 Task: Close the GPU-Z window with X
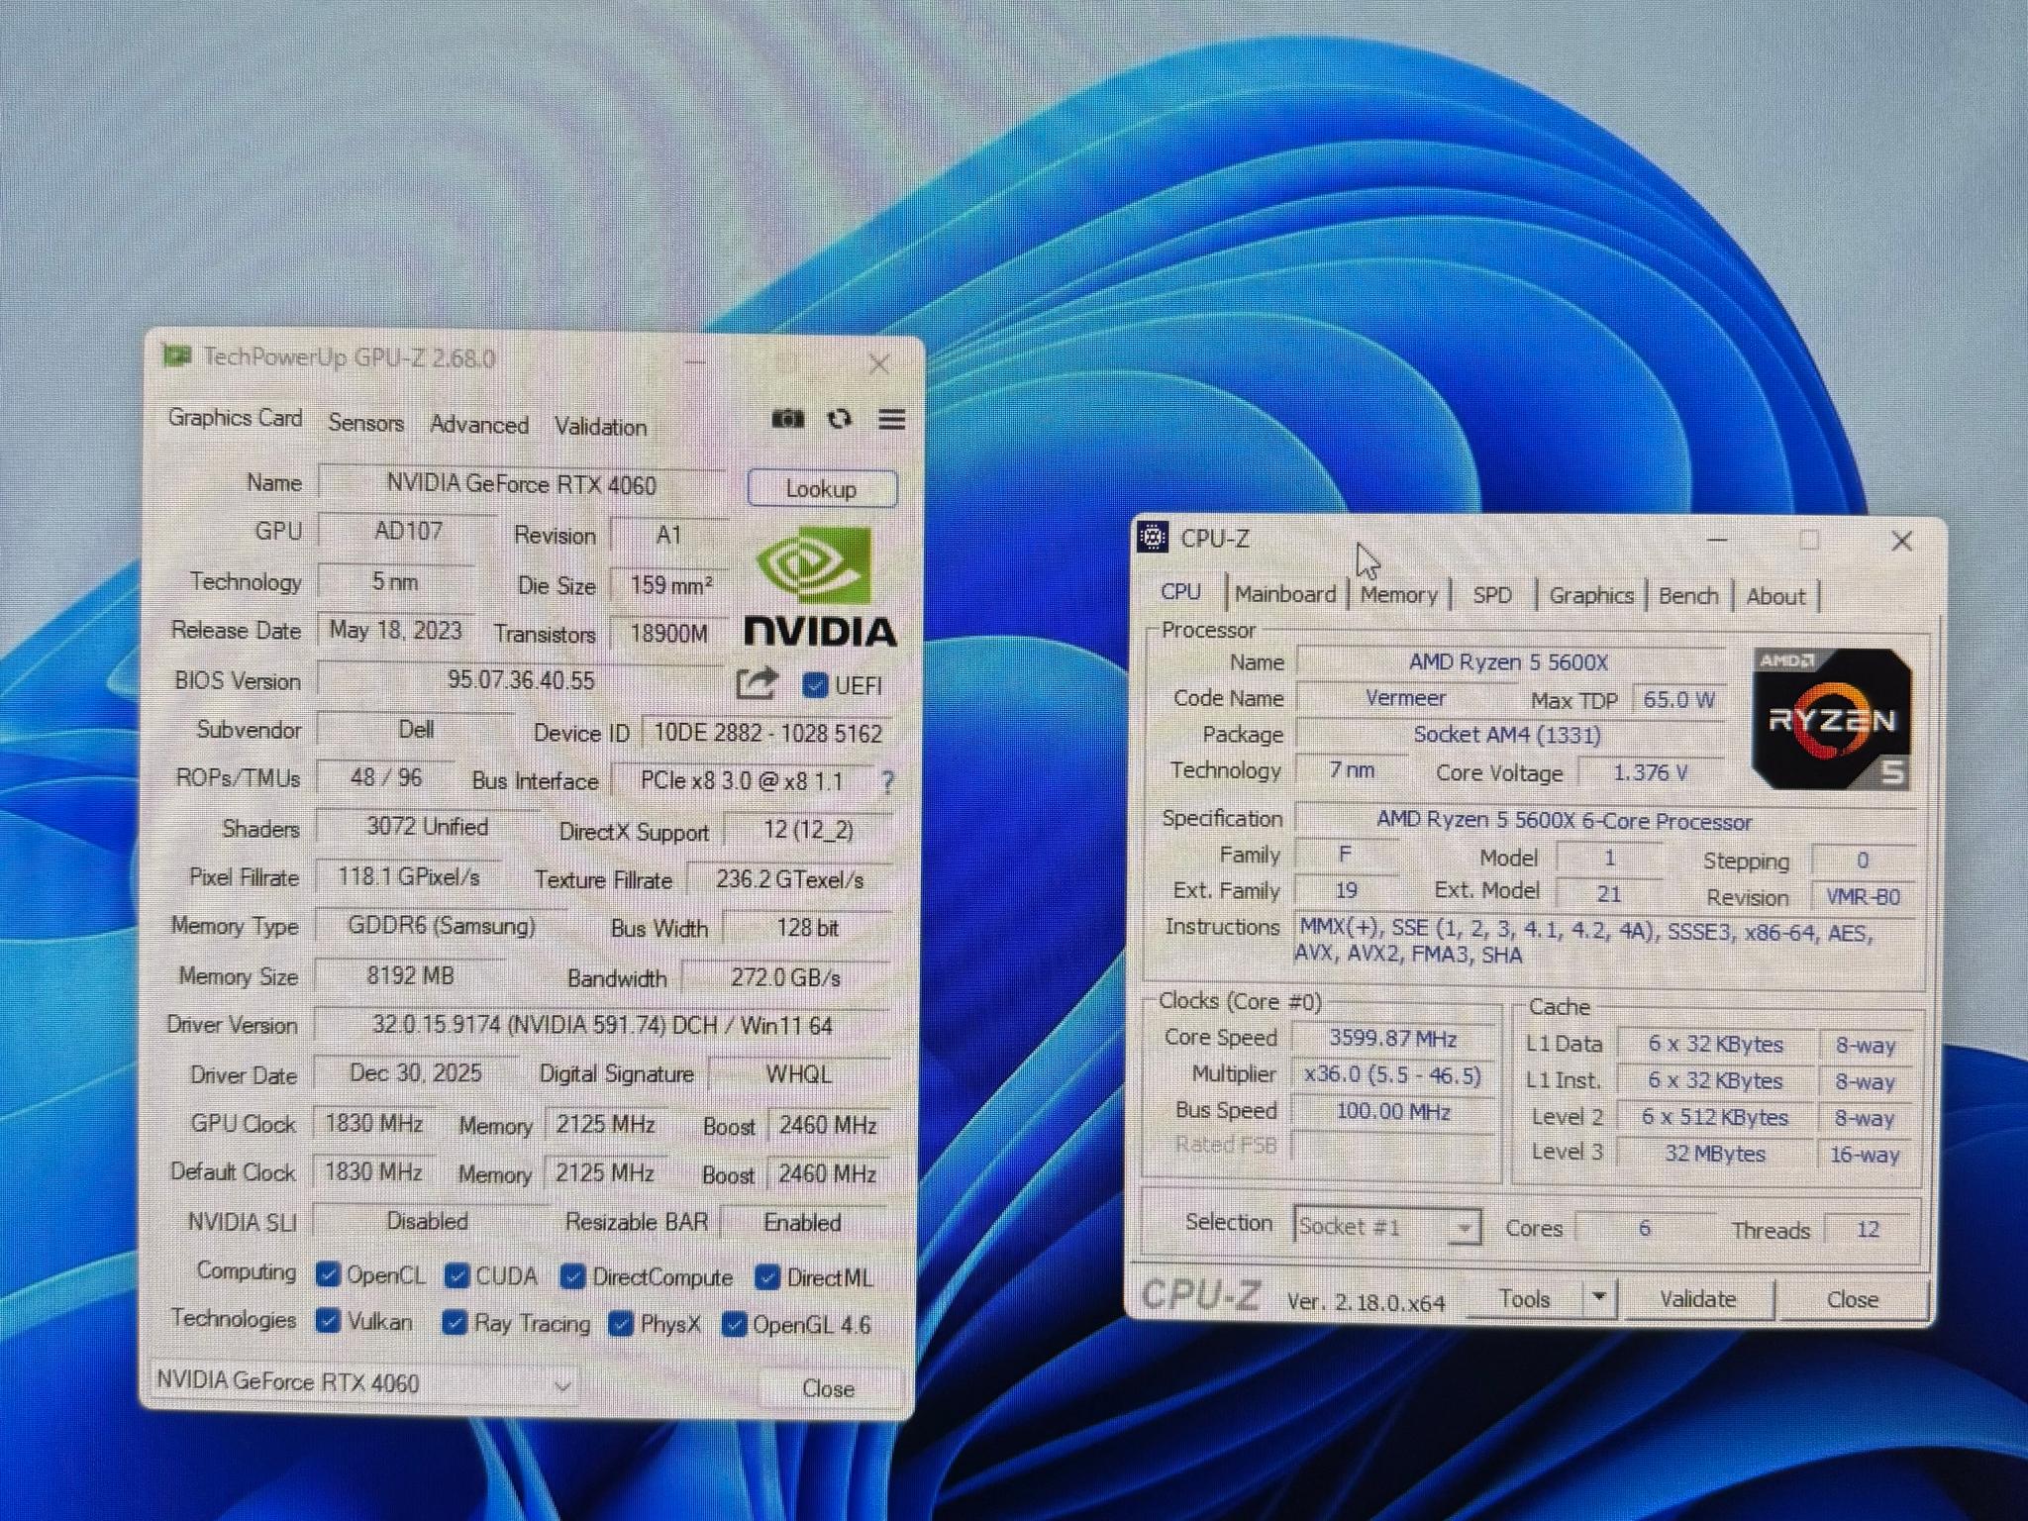(x=878, y=363)
